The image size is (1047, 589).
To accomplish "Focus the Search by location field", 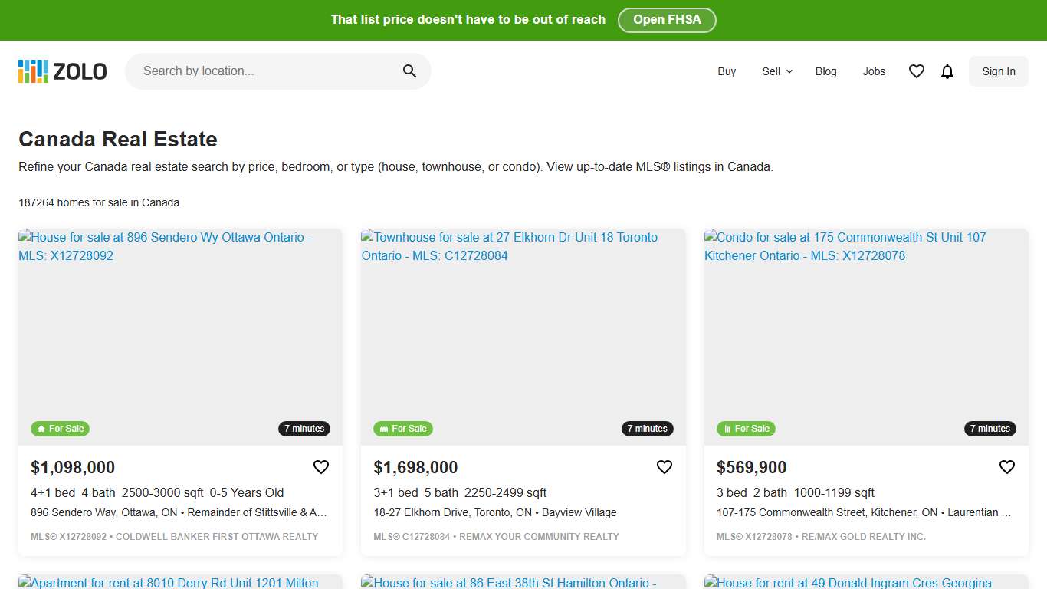I will [268, 71].
